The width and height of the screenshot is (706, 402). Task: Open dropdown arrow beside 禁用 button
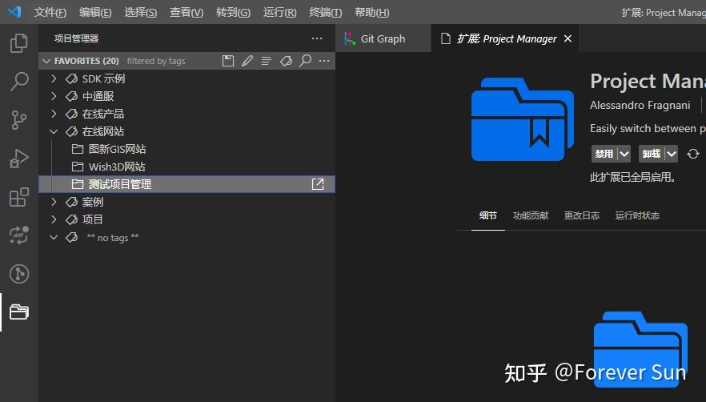point(624,154)
